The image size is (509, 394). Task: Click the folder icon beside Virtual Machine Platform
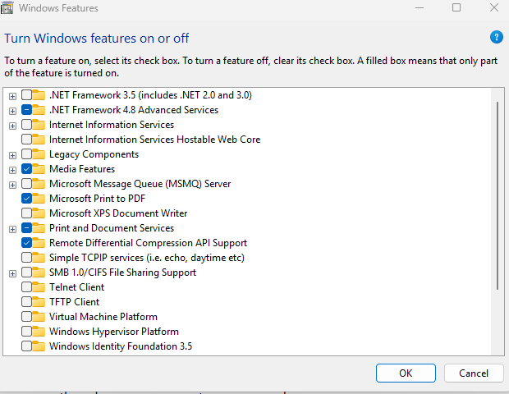click(x=39, y=317)
